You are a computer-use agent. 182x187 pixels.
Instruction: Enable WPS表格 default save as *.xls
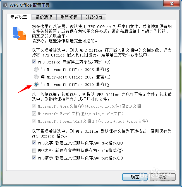pos(34,150)
